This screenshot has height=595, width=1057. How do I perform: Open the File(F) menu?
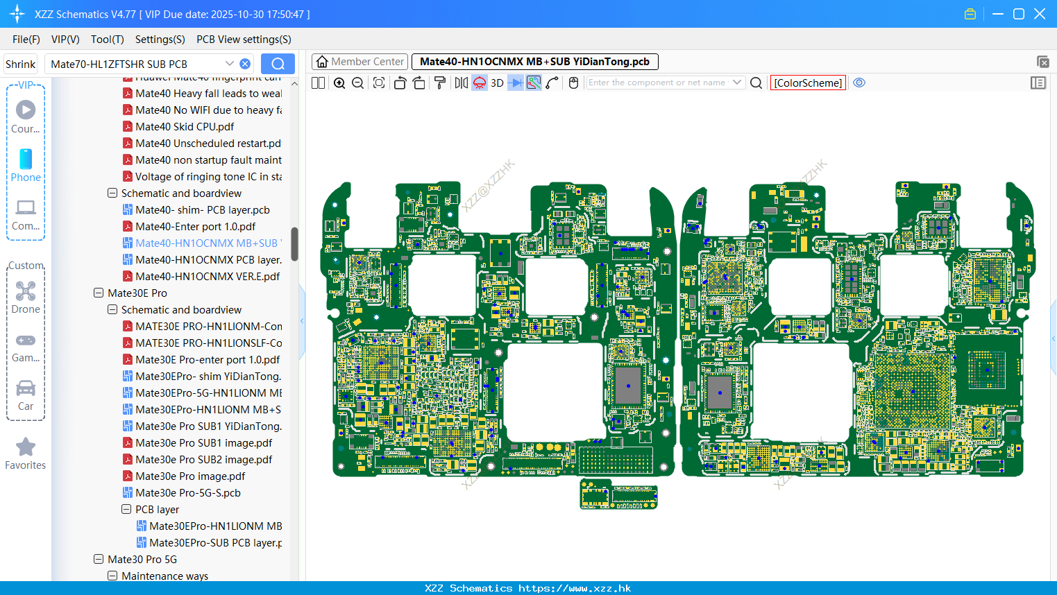click(26, 40)
